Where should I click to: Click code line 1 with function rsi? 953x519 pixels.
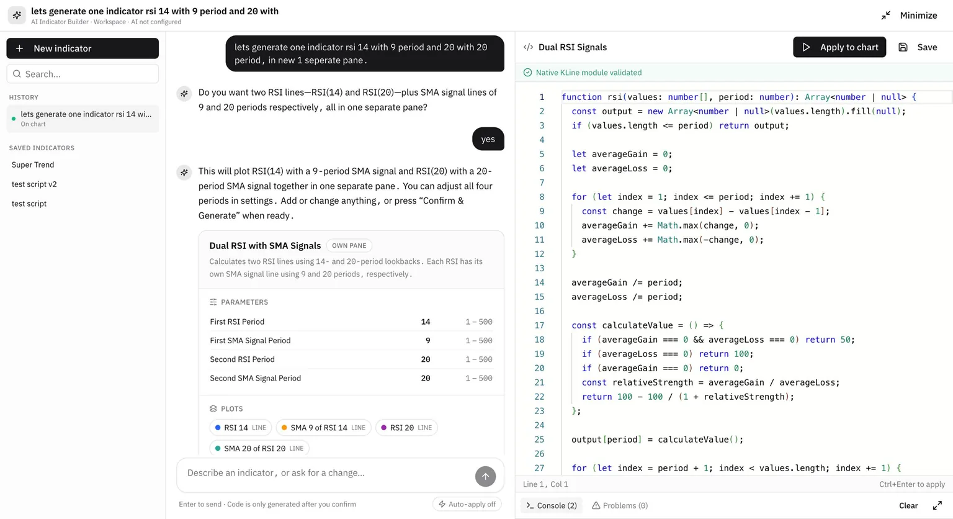pyautogui.click(x=738, y=97)
